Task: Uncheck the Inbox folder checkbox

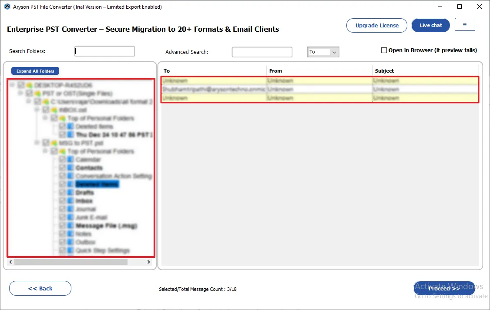Action: click(63, 201)
